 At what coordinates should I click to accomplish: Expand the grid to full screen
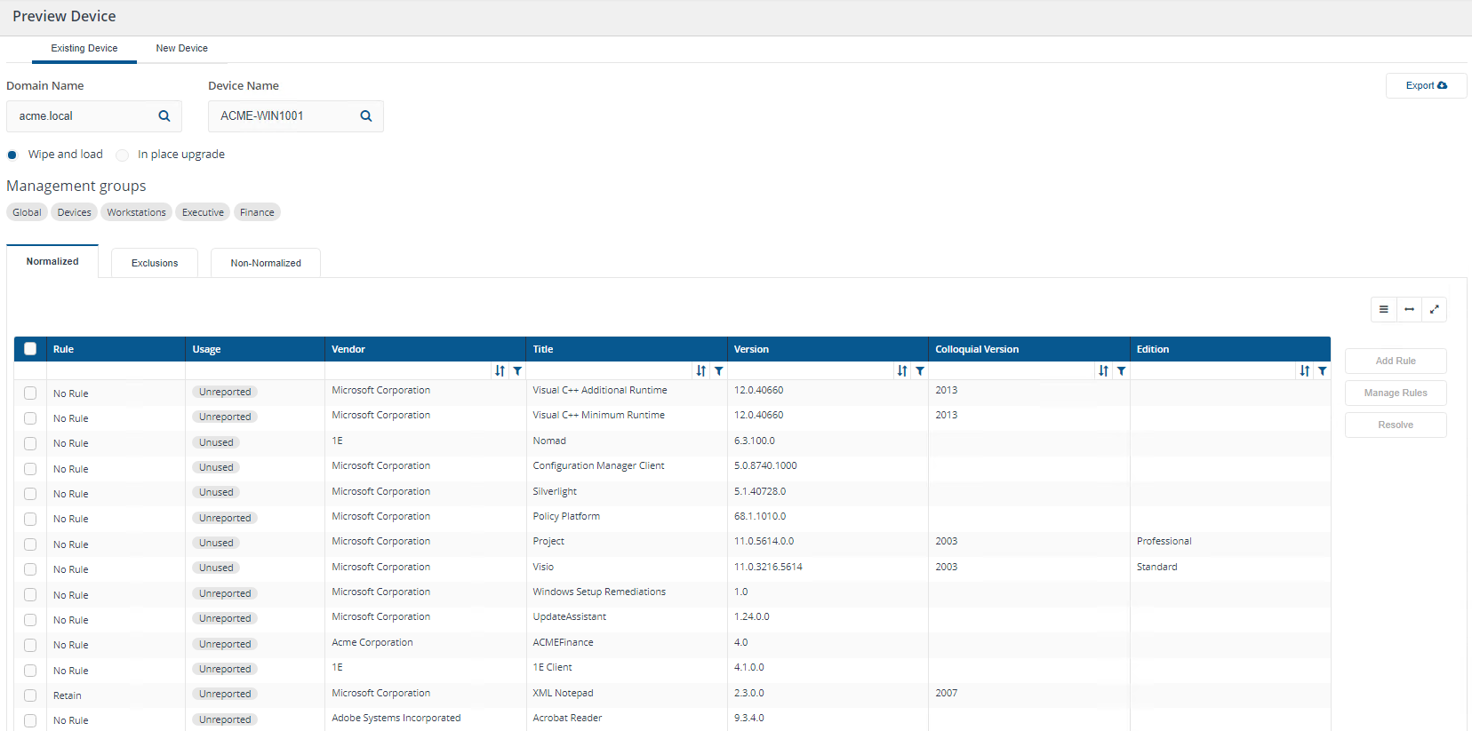1434,309
